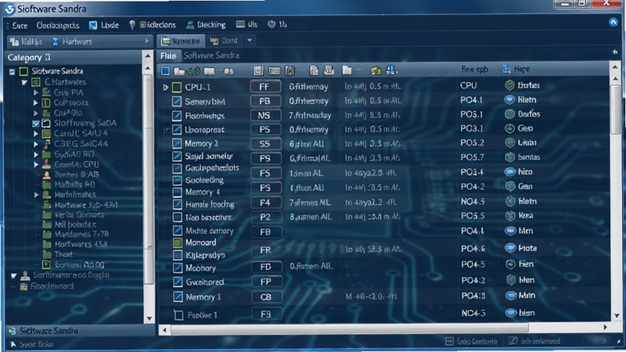Click the chevron at right of Hartwars header
Image resolution: width=626 pixels, height=352 pixels.
tap(146, 41)
